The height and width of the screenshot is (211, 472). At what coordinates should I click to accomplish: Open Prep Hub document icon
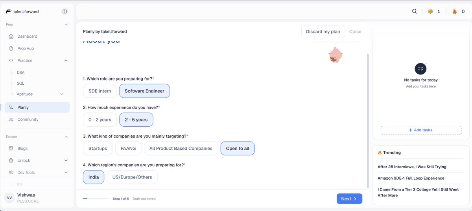(x=11, y=49)
